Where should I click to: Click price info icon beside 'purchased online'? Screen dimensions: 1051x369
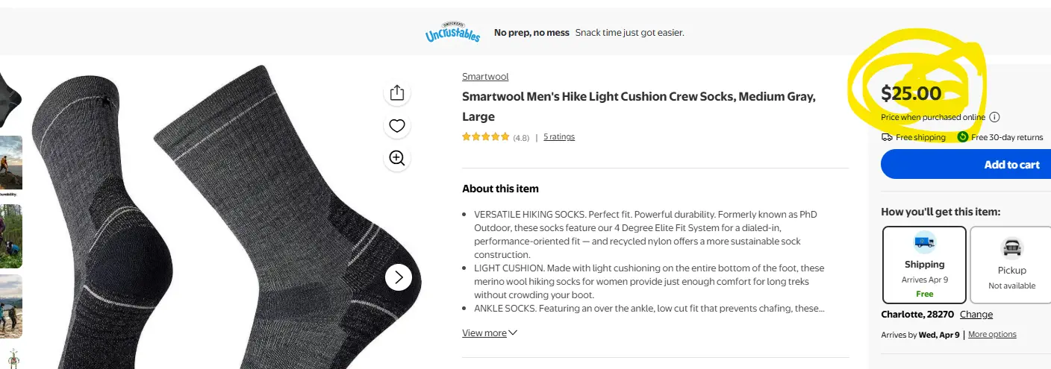point(994,117)
